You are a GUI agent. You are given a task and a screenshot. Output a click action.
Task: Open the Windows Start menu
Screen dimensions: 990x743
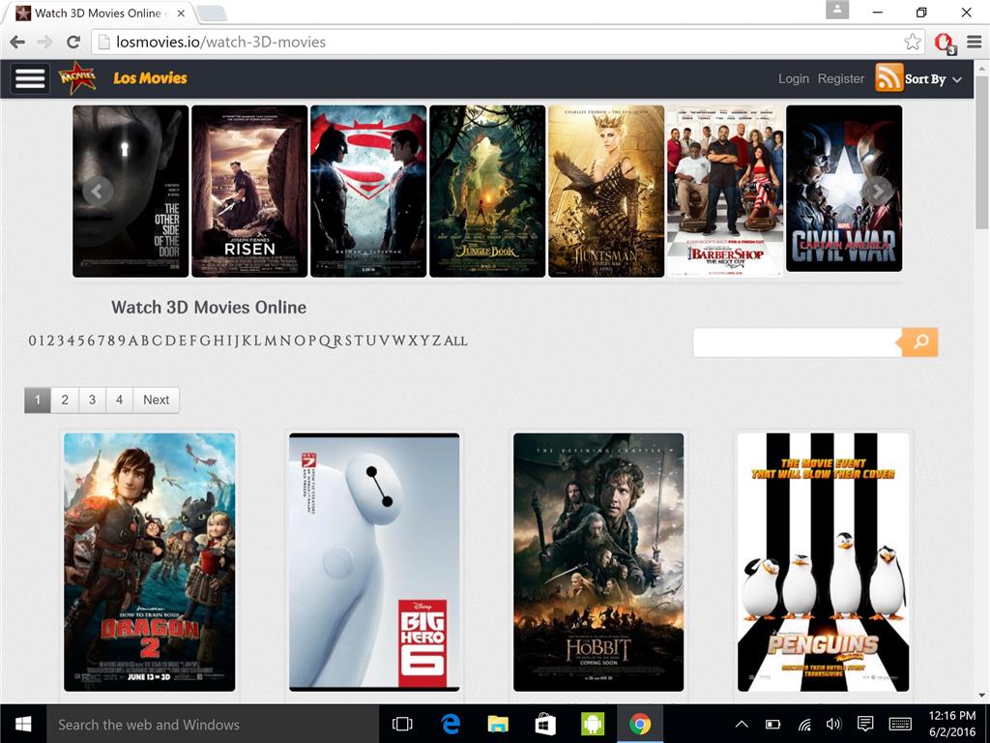point(23,724)
